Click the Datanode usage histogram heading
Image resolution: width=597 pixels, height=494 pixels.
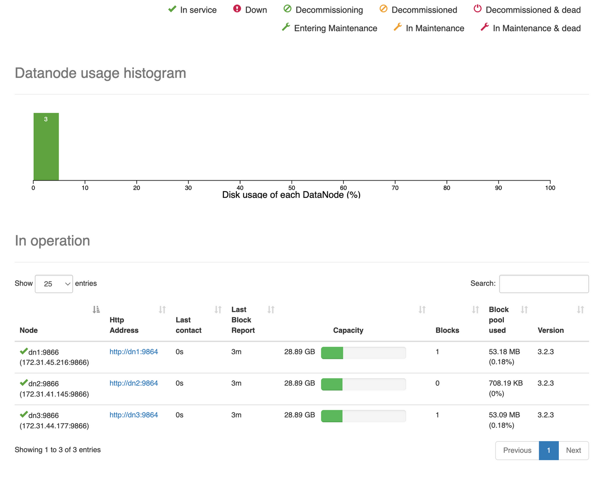(100, 73)
